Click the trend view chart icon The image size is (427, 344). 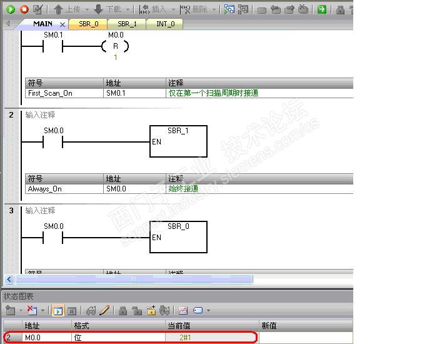point(183,310)
